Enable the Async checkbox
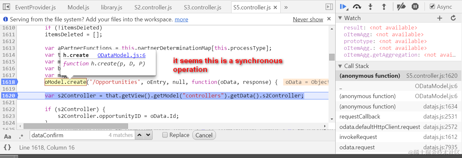The width and height of the screenshot is (462, 158). click(x=432, y=6)
